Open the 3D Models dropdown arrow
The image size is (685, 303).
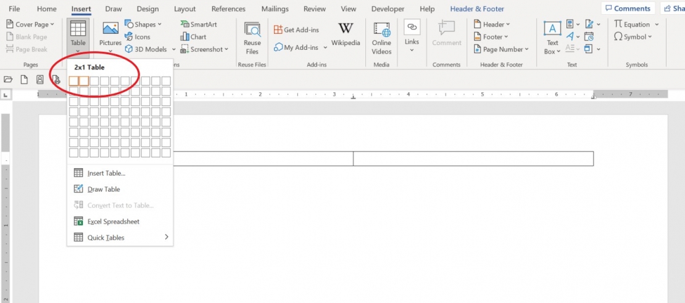pos(173,50)
